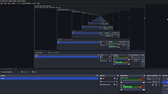168x94 pixels.
Task: Mute the Desktop Audio channel
Action: [x=121, y=83]
